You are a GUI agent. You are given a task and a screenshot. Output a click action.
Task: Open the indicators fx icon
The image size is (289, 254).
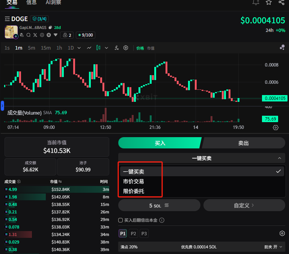coord(116,48)
